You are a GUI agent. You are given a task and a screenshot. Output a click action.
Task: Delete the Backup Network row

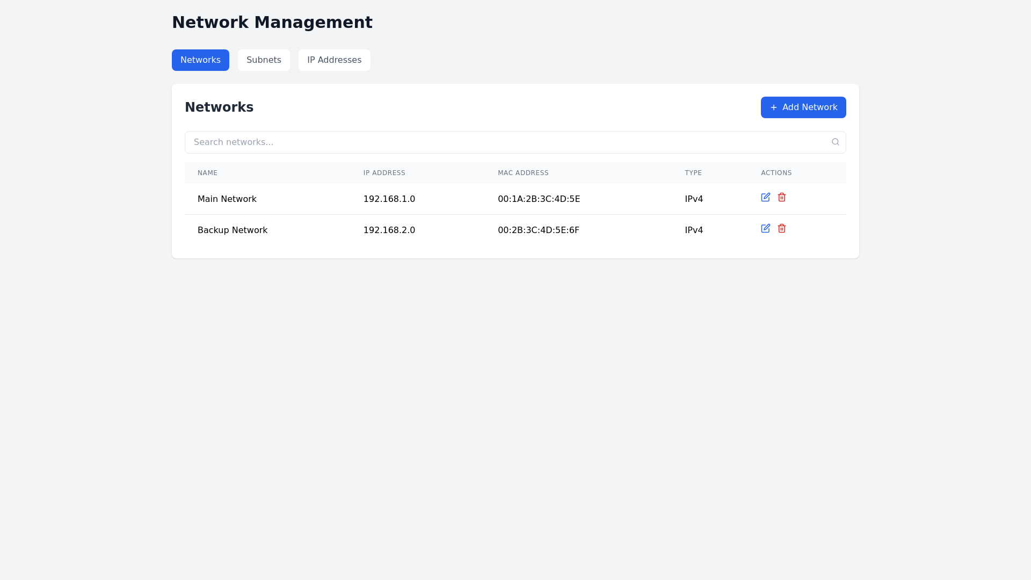tap(782, 229)
